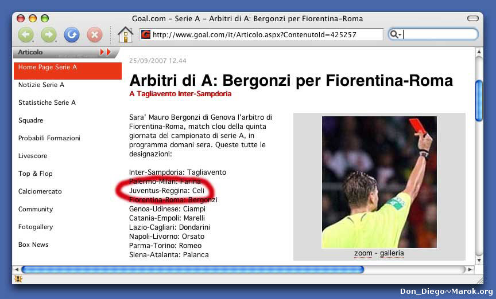The height and width of the screenshot is (299, 496).
Task: Open Statistiche Serie A in the sidebar
Action: [x=47, y=103]
